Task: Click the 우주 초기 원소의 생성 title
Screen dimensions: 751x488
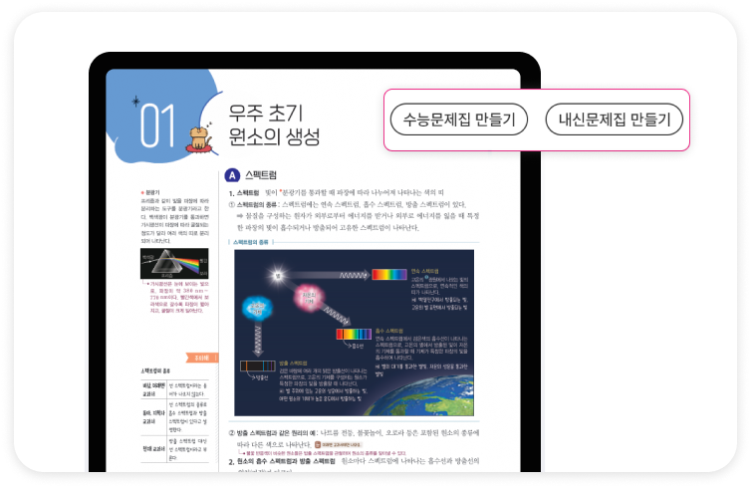Action: point(274,123)
